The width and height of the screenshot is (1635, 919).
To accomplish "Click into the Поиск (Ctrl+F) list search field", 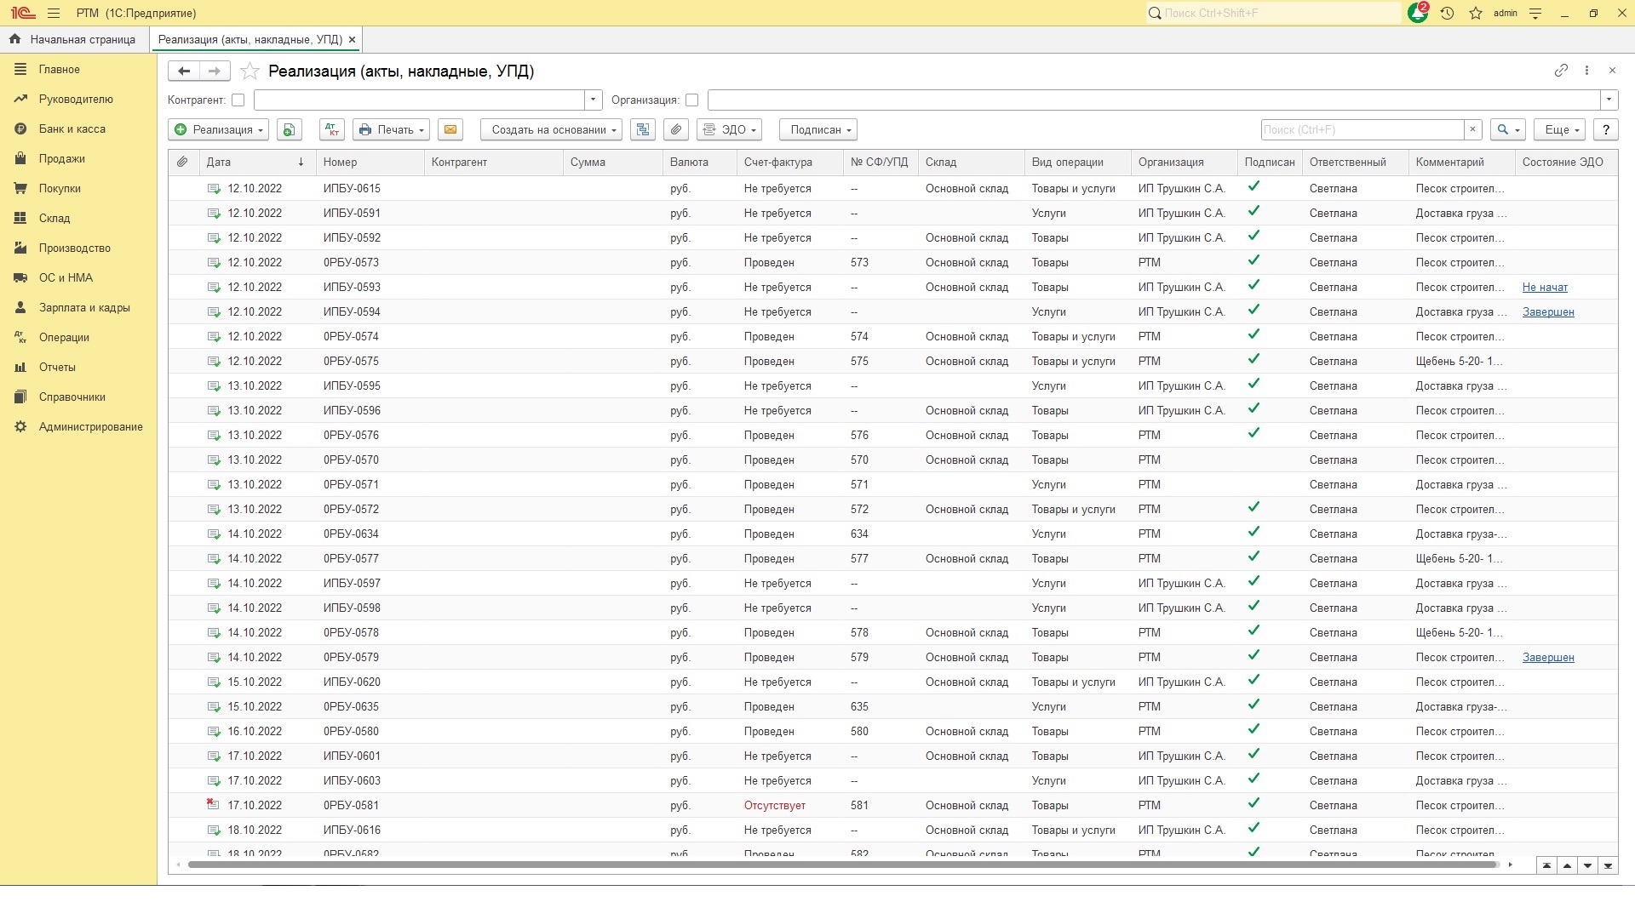I will pos(1361,130).
